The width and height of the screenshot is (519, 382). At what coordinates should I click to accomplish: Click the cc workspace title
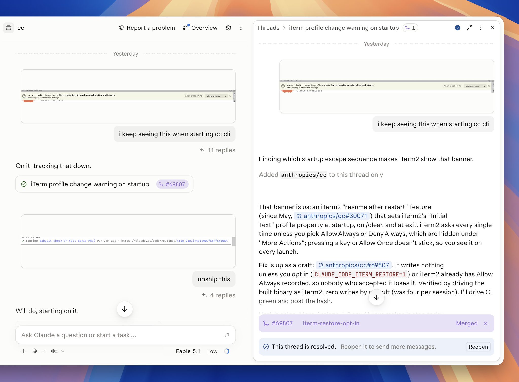click(21, 28)
